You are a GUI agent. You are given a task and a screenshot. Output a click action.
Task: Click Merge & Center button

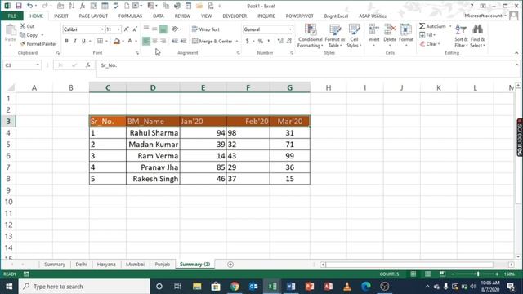[212, 41]
